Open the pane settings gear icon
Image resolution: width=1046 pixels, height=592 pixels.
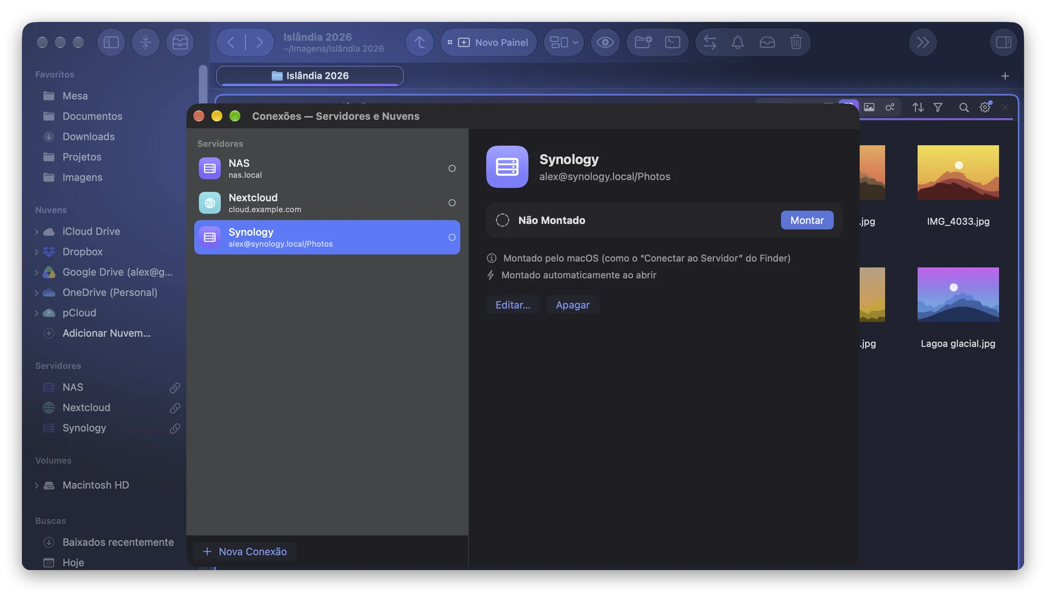985,107
